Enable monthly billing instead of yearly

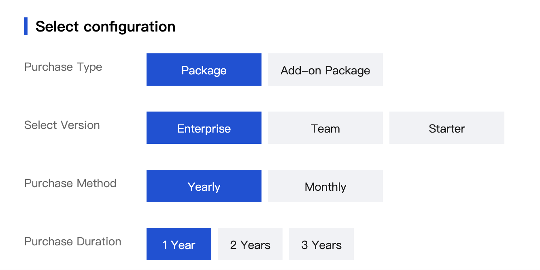tap(325, 186)
